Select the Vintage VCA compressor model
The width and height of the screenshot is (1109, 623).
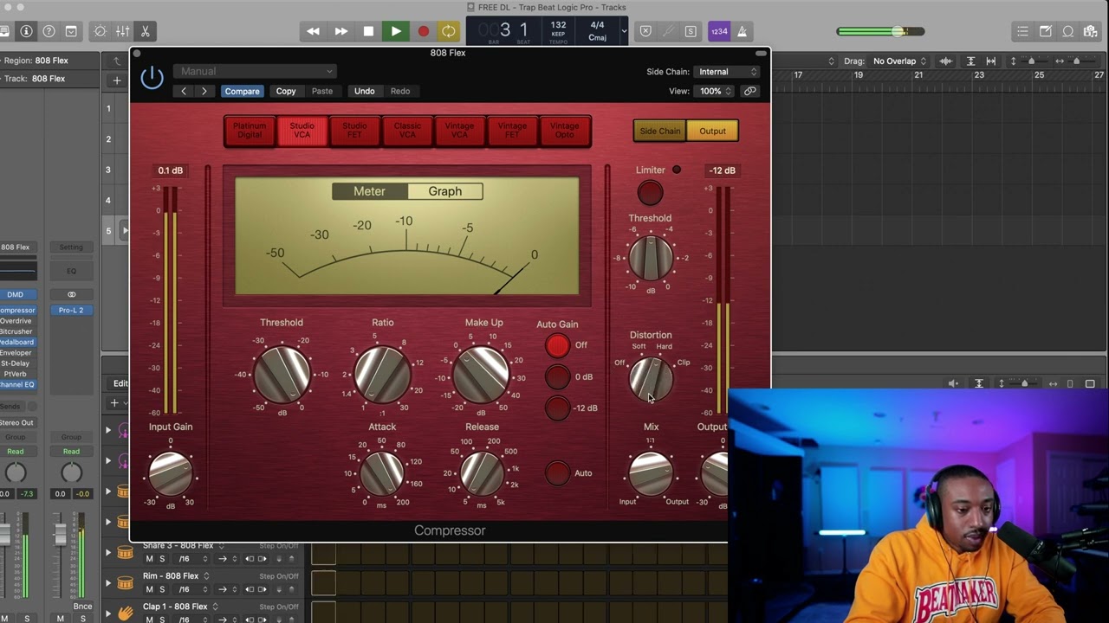(459, 131)
